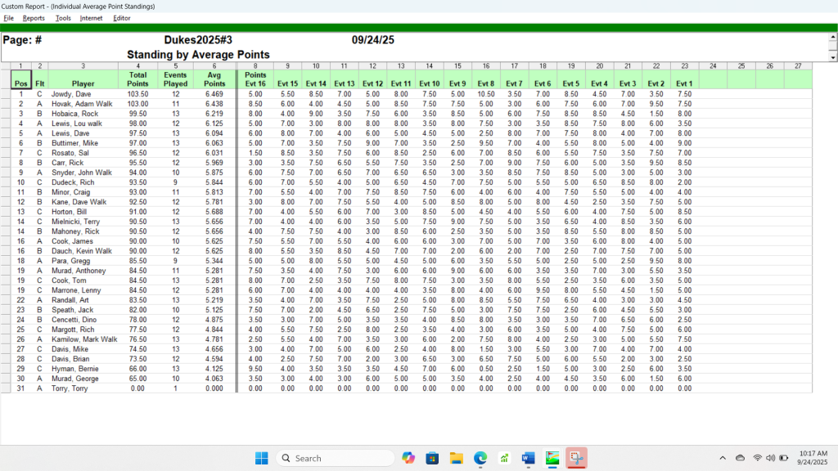Click the green chart app taskbar icon

[505, 458]
